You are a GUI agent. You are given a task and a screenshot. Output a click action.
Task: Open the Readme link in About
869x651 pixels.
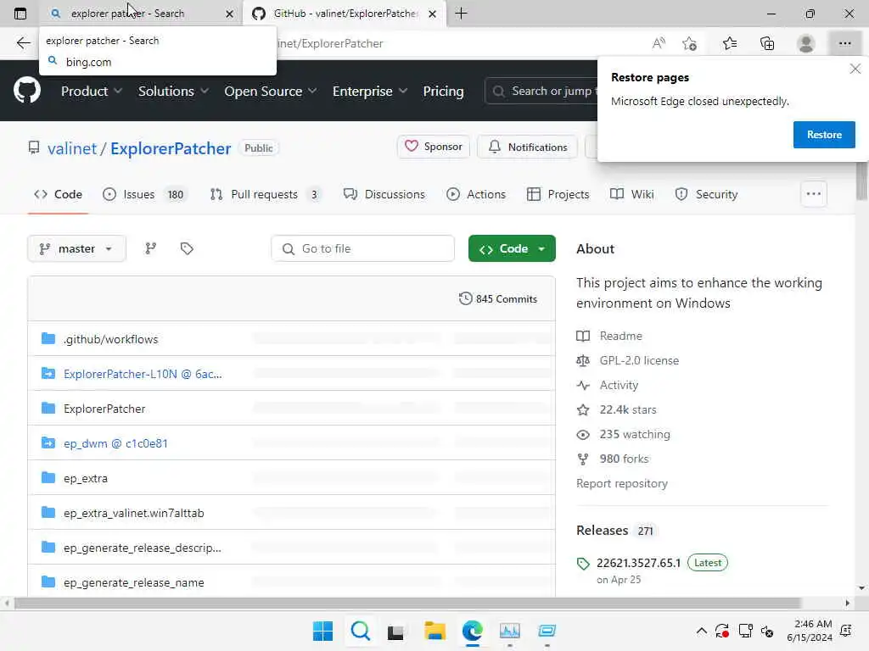(620, 336)
